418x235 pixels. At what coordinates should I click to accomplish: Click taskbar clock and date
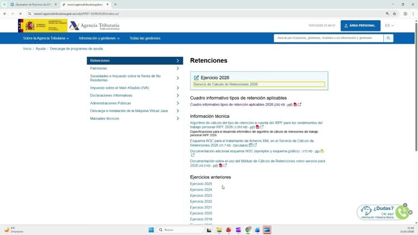(407, 230)
